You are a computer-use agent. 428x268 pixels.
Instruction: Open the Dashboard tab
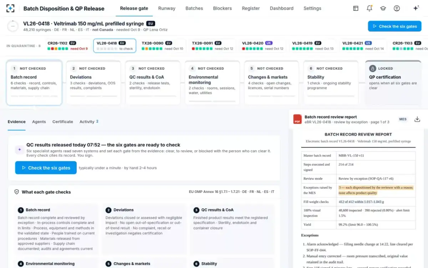pos(282,8)
